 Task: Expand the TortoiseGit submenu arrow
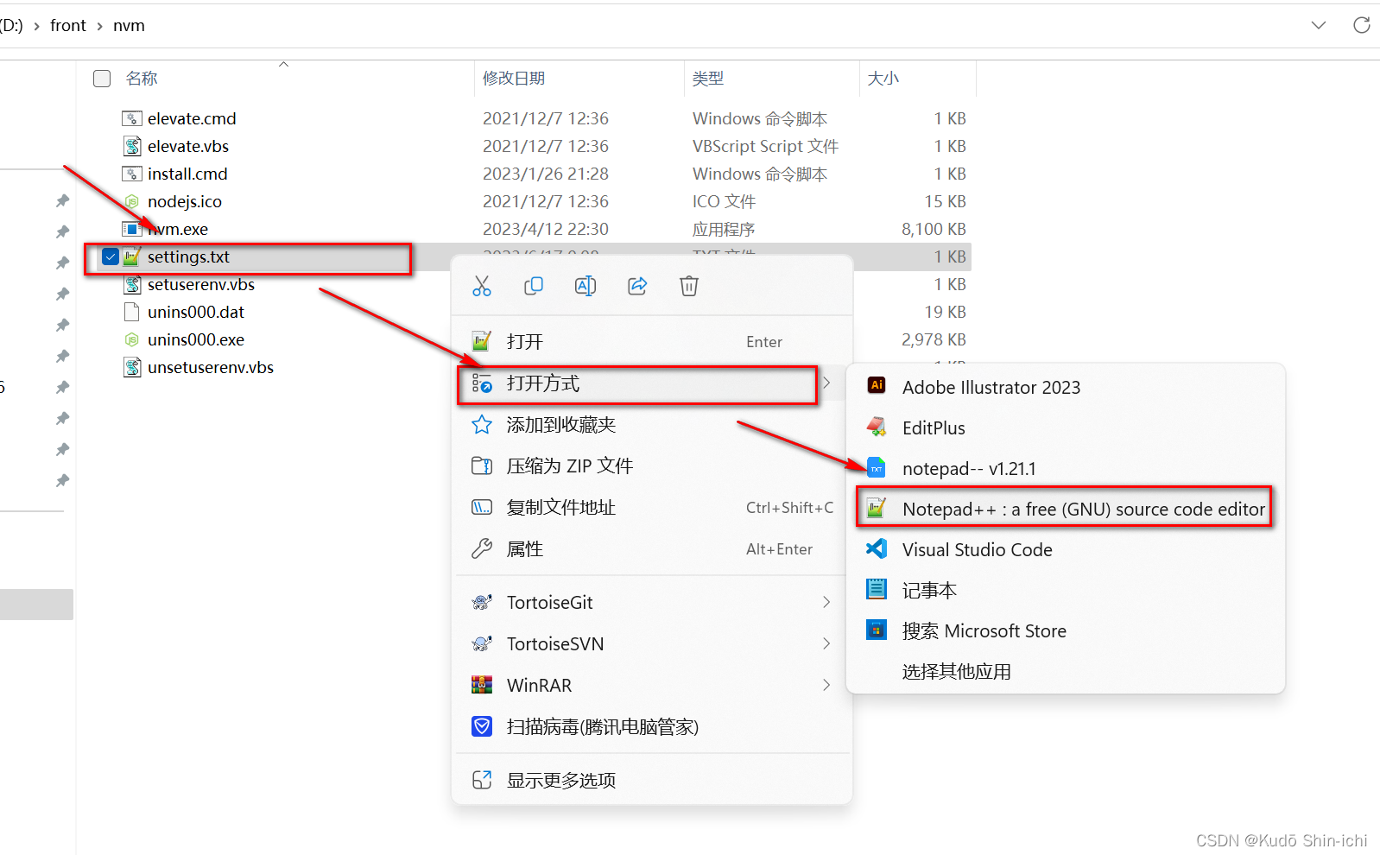[x=826, y=602]
